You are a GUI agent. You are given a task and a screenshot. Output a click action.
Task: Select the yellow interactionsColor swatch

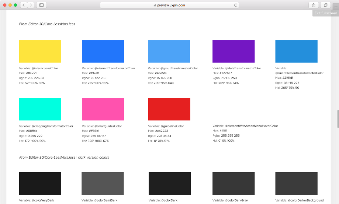click(x=40, y=51)
